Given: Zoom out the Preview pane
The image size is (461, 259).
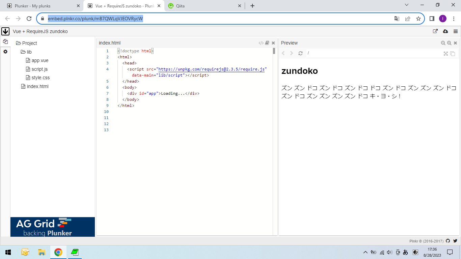Looking at the screenshot, I should pos(443,43).
